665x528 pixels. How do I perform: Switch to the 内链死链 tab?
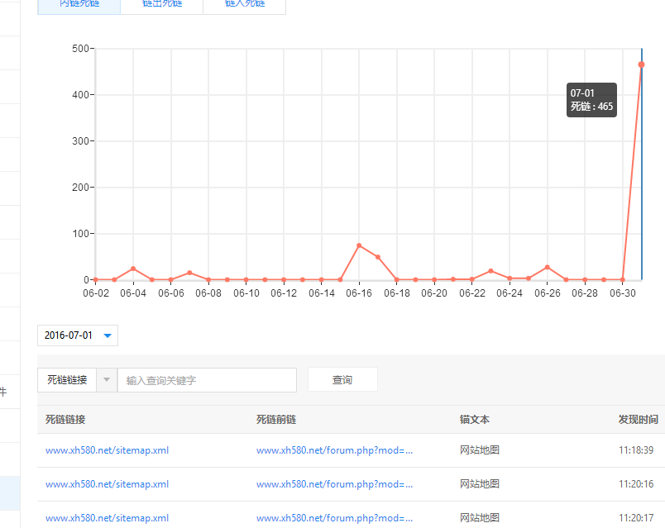click(x=79, y=5)
